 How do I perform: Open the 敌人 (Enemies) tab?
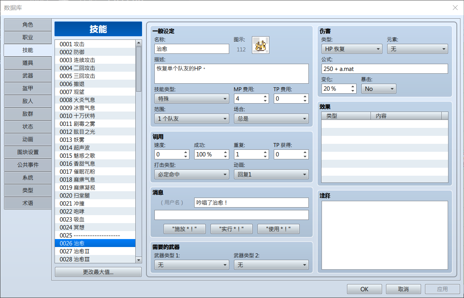click(28, 101)
